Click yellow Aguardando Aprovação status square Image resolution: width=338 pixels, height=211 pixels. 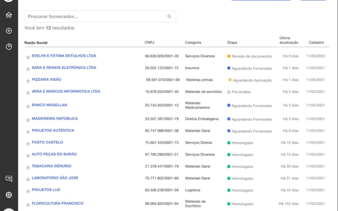230,80
